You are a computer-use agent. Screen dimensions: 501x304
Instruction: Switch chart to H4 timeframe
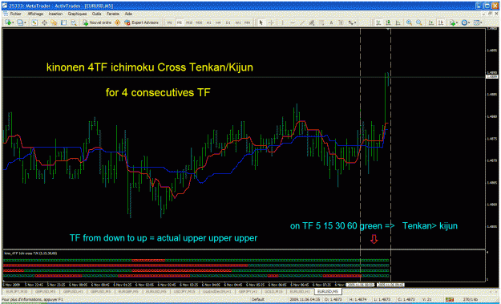218,22
